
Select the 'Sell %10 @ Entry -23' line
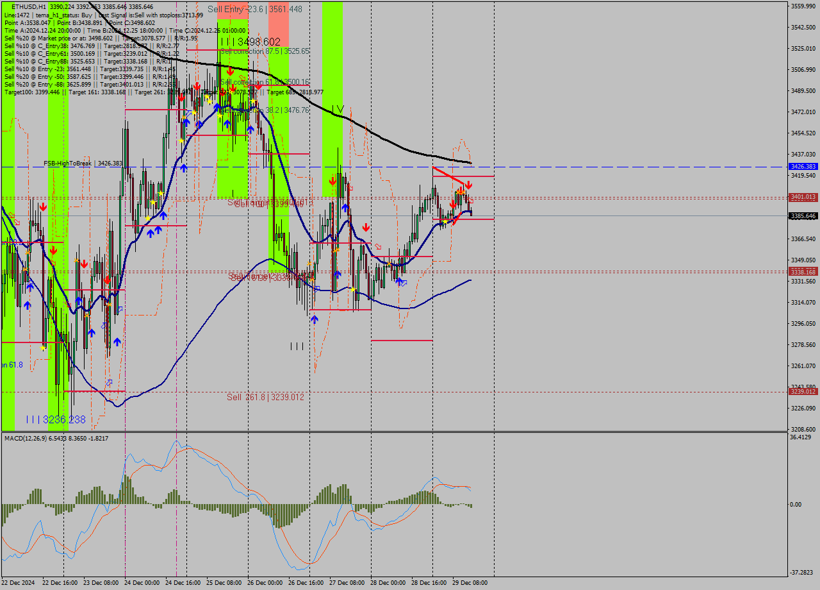(x=90, y=69)
